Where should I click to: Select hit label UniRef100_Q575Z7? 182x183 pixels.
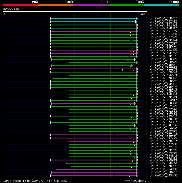(163, 43)
